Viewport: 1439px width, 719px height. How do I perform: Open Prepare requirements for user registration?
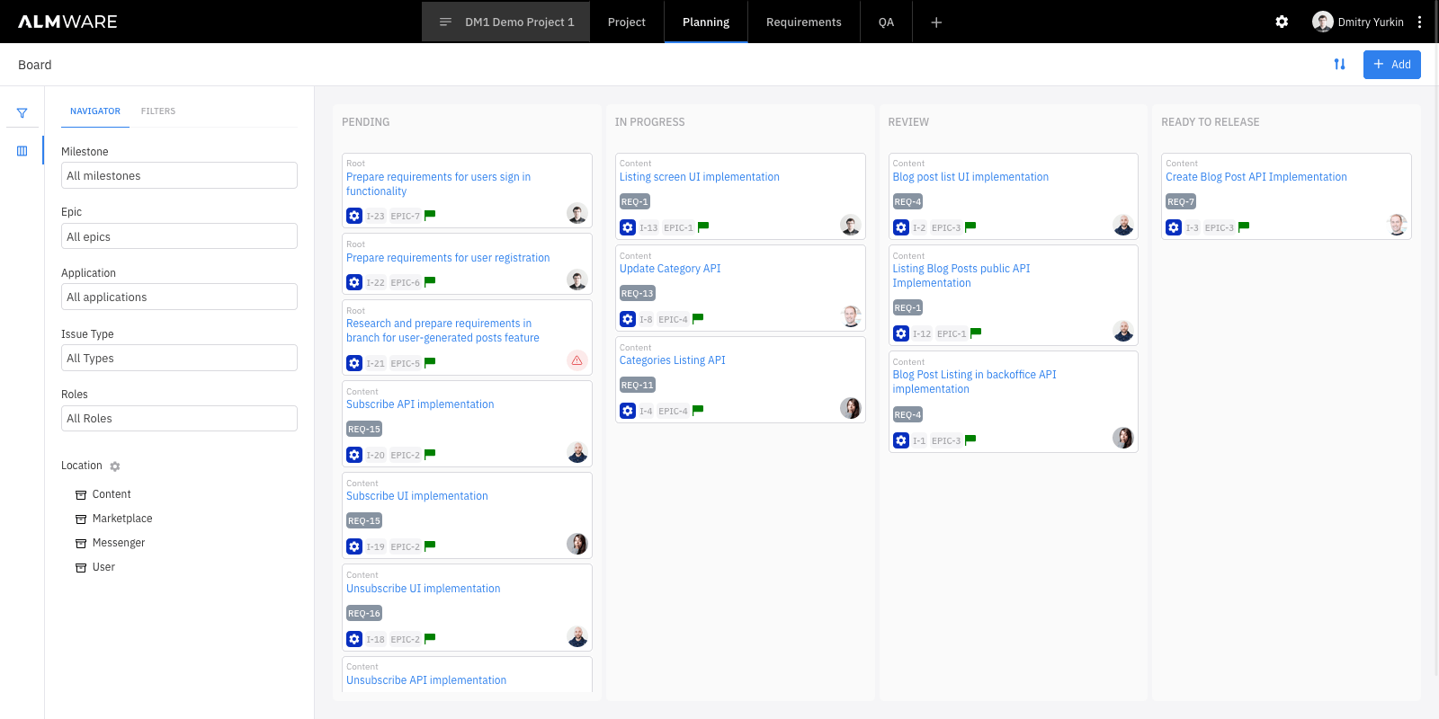pos(448,258)
